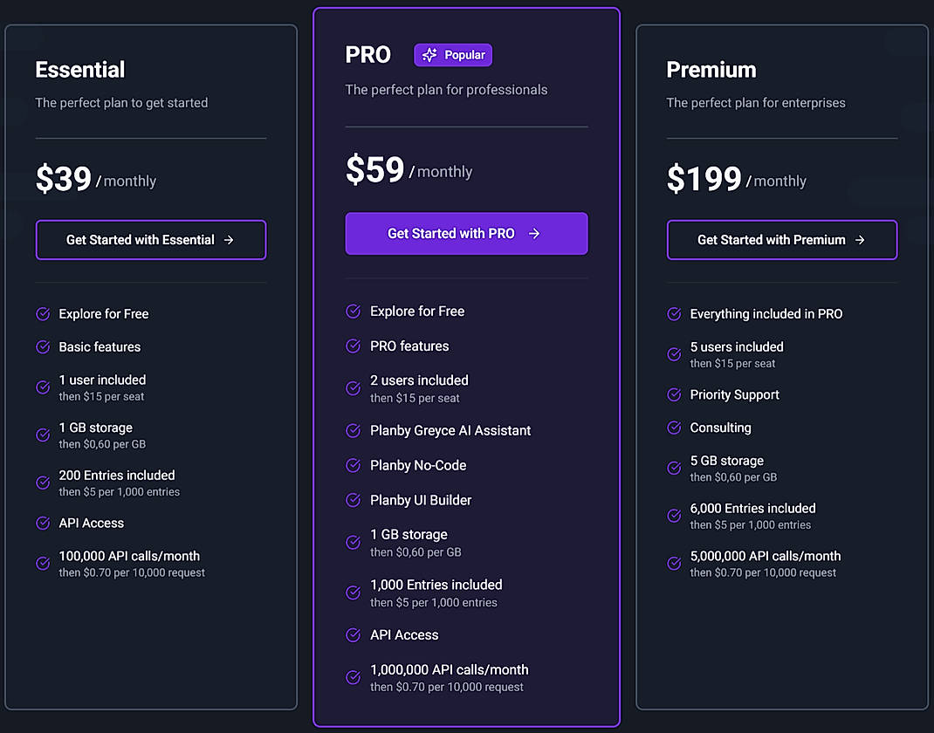Click the checkmark beside Everything included in PRO
Viewport: 934px width, 733px height.
click(x=673, y=313)
